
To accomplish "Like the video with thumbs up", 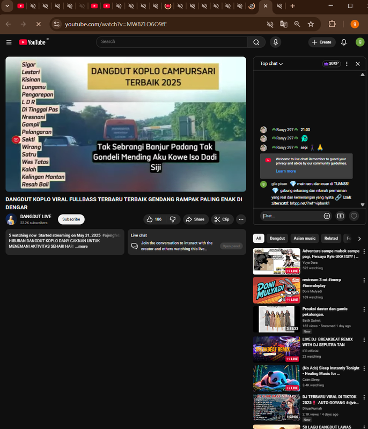I will click(x=154, y=219).
